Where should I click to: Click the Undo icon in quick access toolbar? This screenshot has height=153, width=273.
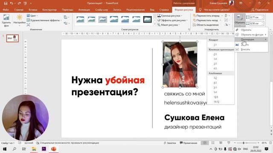(x=12, y=3)
